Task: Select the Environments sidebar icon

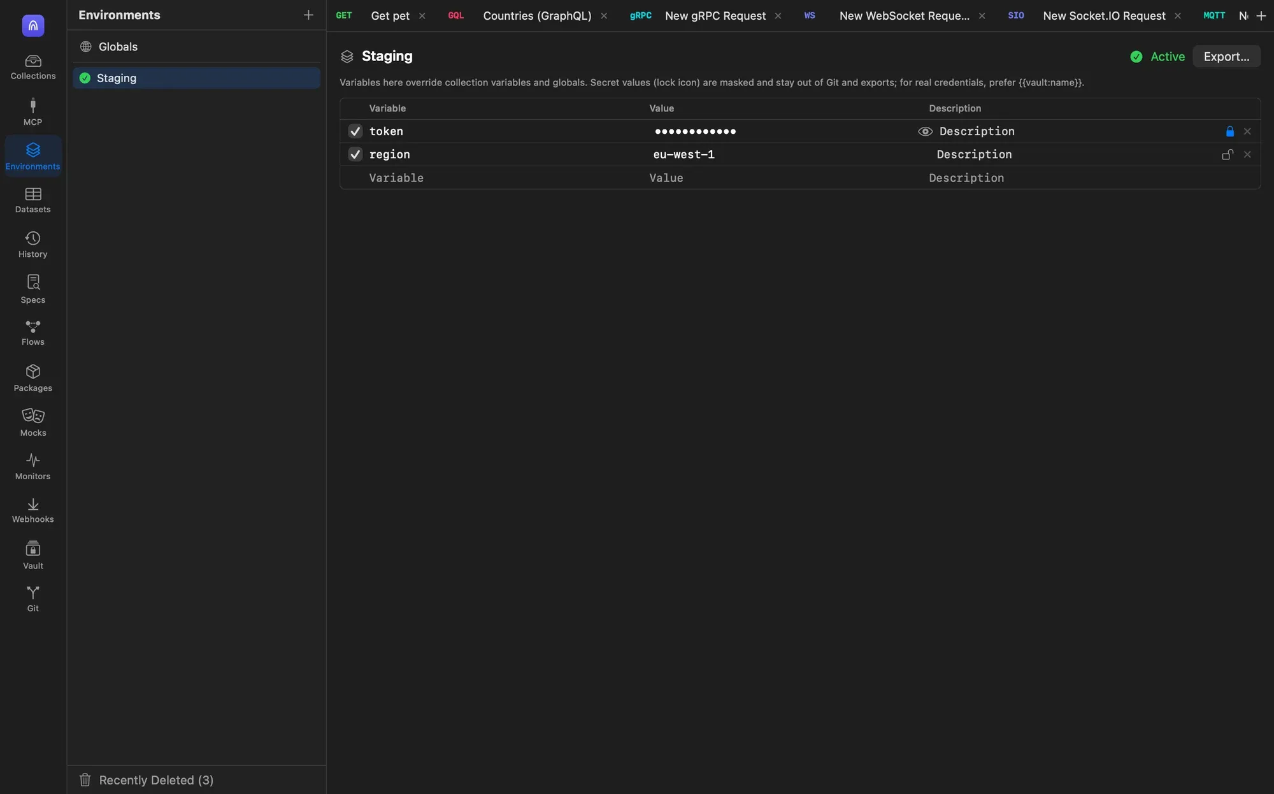Action: coord(33,156)
